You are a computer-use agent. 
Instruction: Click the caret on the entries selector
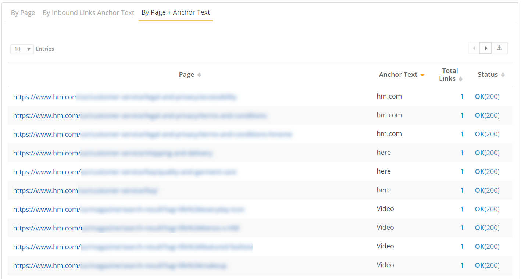coord(29,49)
